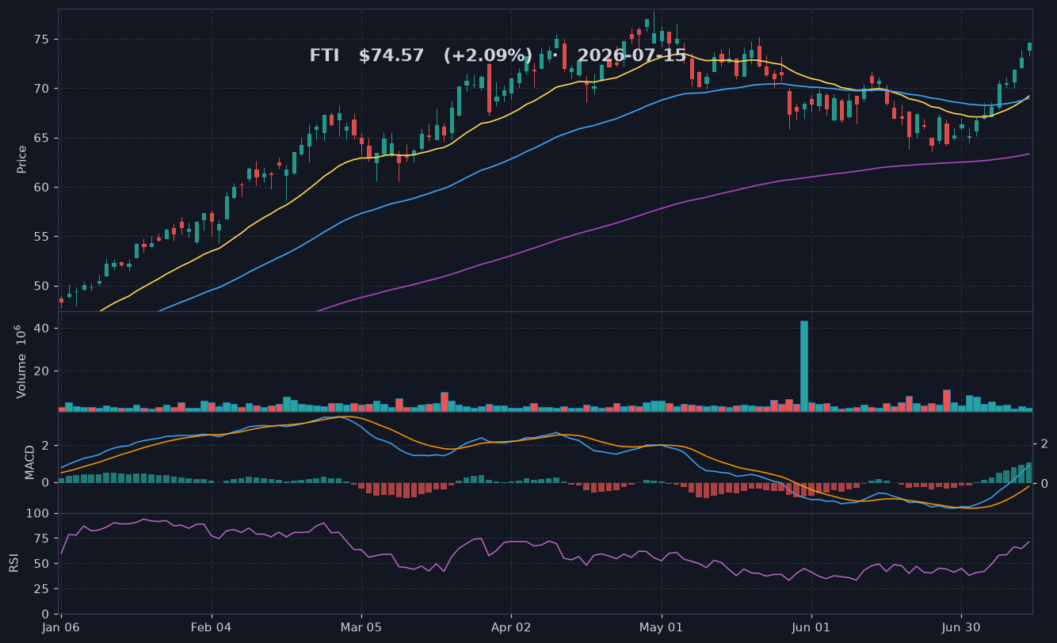Screen dimensions: 1057x643
Task: Click the 75 price axis tick
Action: click(43, 40)
